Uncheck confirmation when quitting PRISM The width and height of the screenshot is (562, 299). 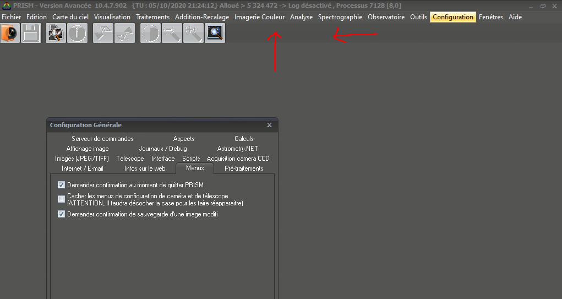click(x=62, y=185)
